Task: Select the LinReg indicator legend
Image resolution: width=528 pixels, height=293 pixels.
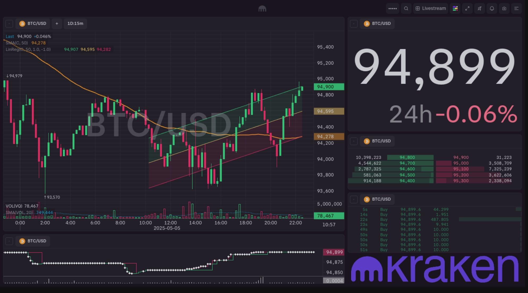Action: pyautogui.click(x=28, y=50)
